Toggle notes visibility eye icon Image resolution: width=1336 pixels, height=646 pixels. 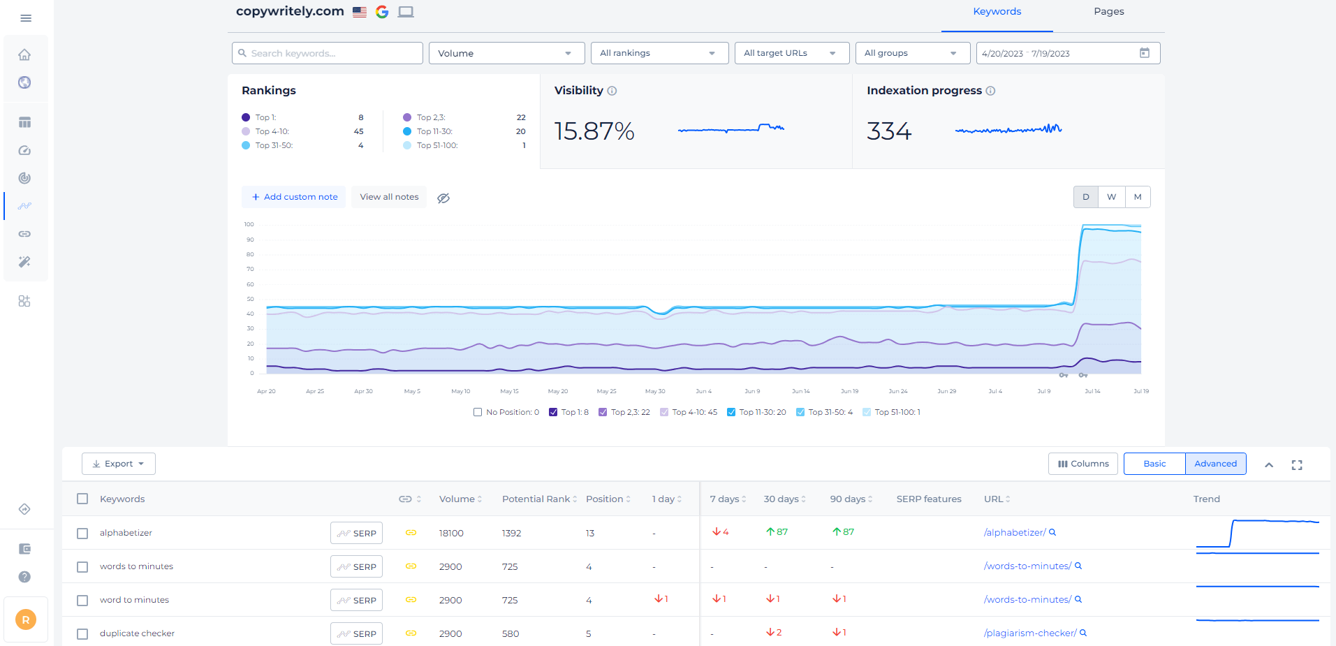pos(443,198)
